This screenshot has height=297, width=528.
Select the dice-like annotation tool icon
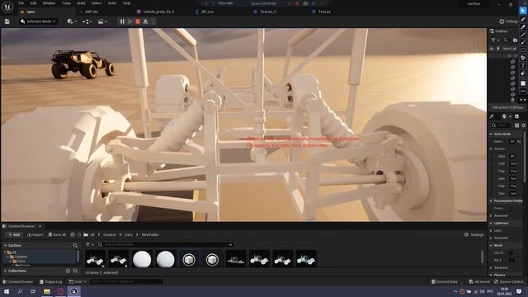523,83
